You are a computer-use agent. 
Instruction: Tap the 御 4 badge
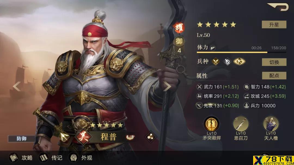coord(179,45)
